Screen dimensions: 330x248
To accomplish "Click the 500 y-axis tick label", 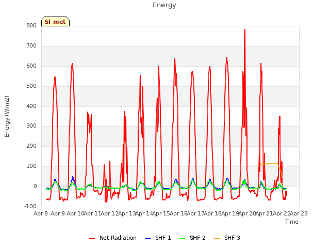I will [31, 86].
